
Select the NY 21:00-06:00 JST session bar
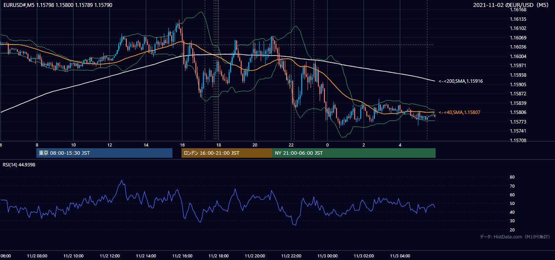(354, 153)
